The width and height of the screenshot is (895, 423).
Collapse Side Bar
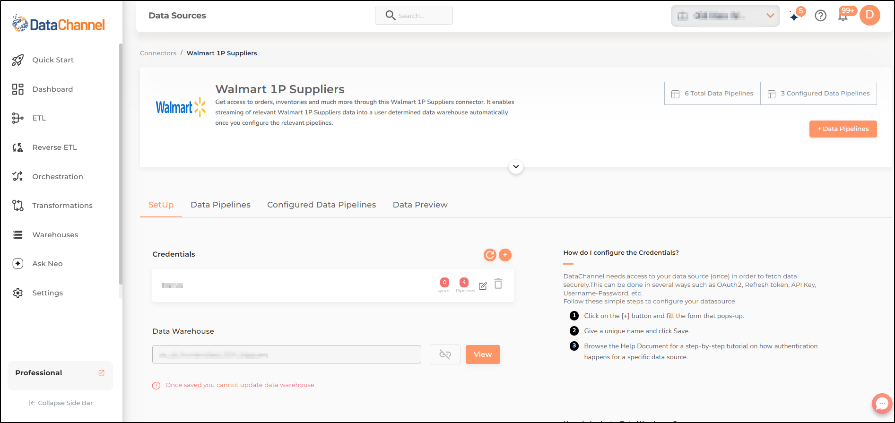point(61,403)
